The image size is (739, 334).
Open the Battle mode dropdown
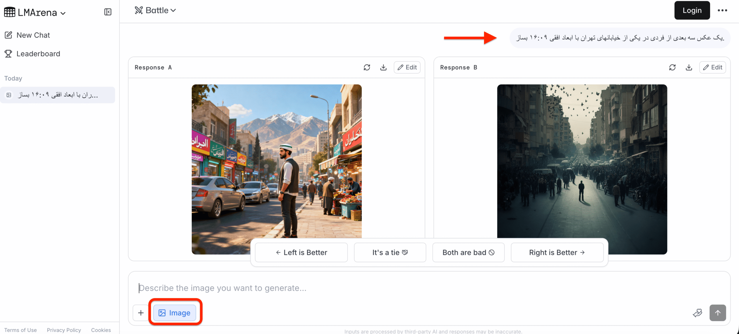[x=155, y=10]
